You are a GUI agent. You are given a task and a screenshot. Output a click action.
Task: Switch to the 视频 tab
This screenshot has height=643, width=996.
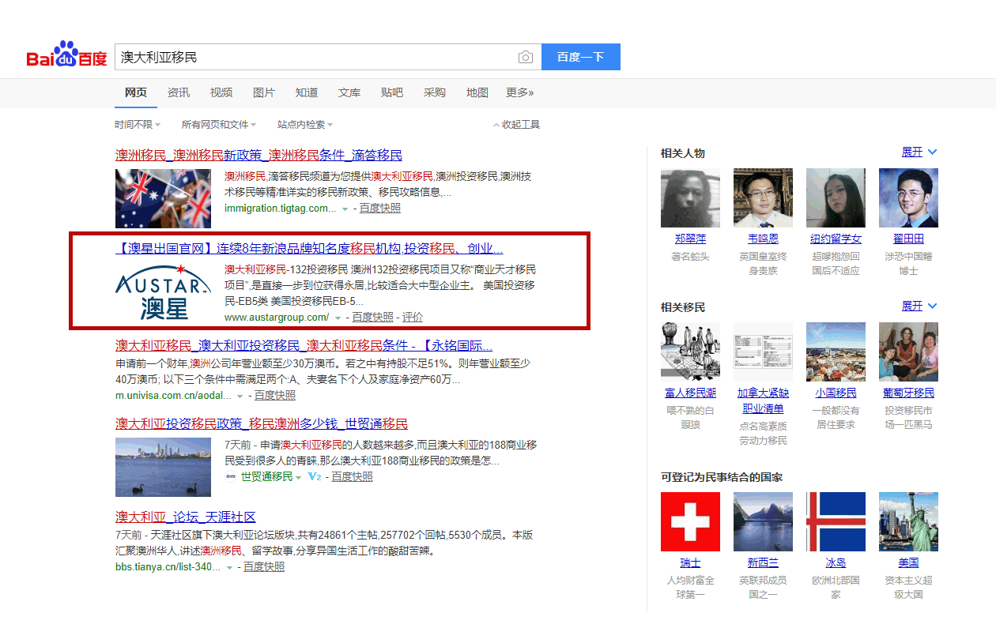[221, 92]
